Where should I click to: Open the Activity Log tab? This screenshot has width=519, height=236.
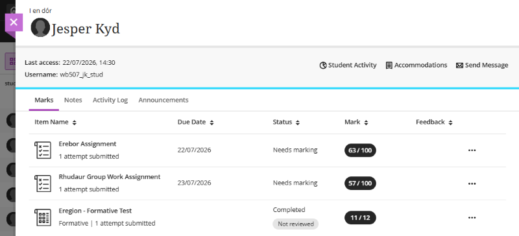click(x=110, y=100)
